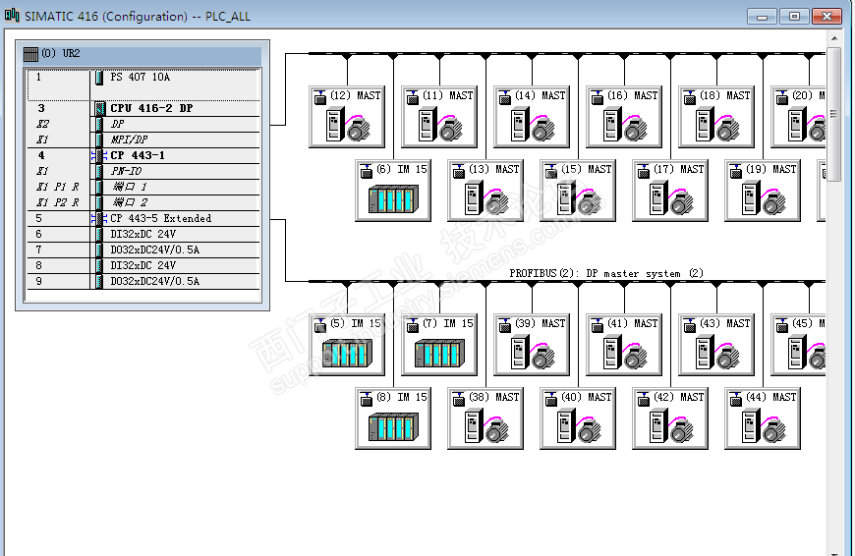Image resolution: width=855 pixels, height=556 pixels.
Task: Select the CPU 416-2 DP row
Action: click(142, 108)
